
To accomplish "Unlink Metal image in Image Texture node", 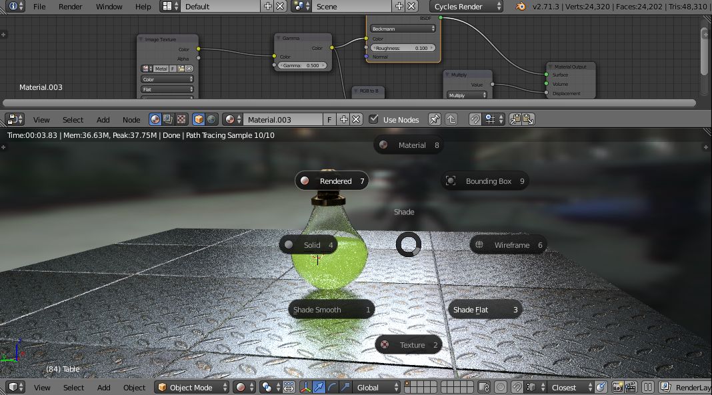I will tap(189, 69).
